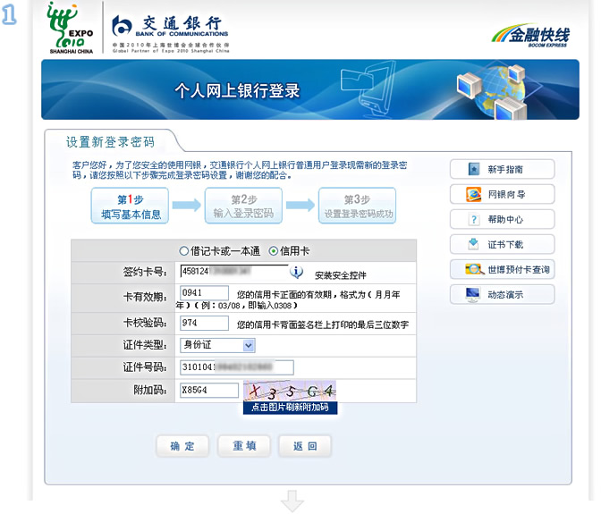Click the 世博预付卡查询 magnifier icon
Image resolution: width=601 pixels, height=514 pixels.
pyautogui.click(x=475, y=269)
